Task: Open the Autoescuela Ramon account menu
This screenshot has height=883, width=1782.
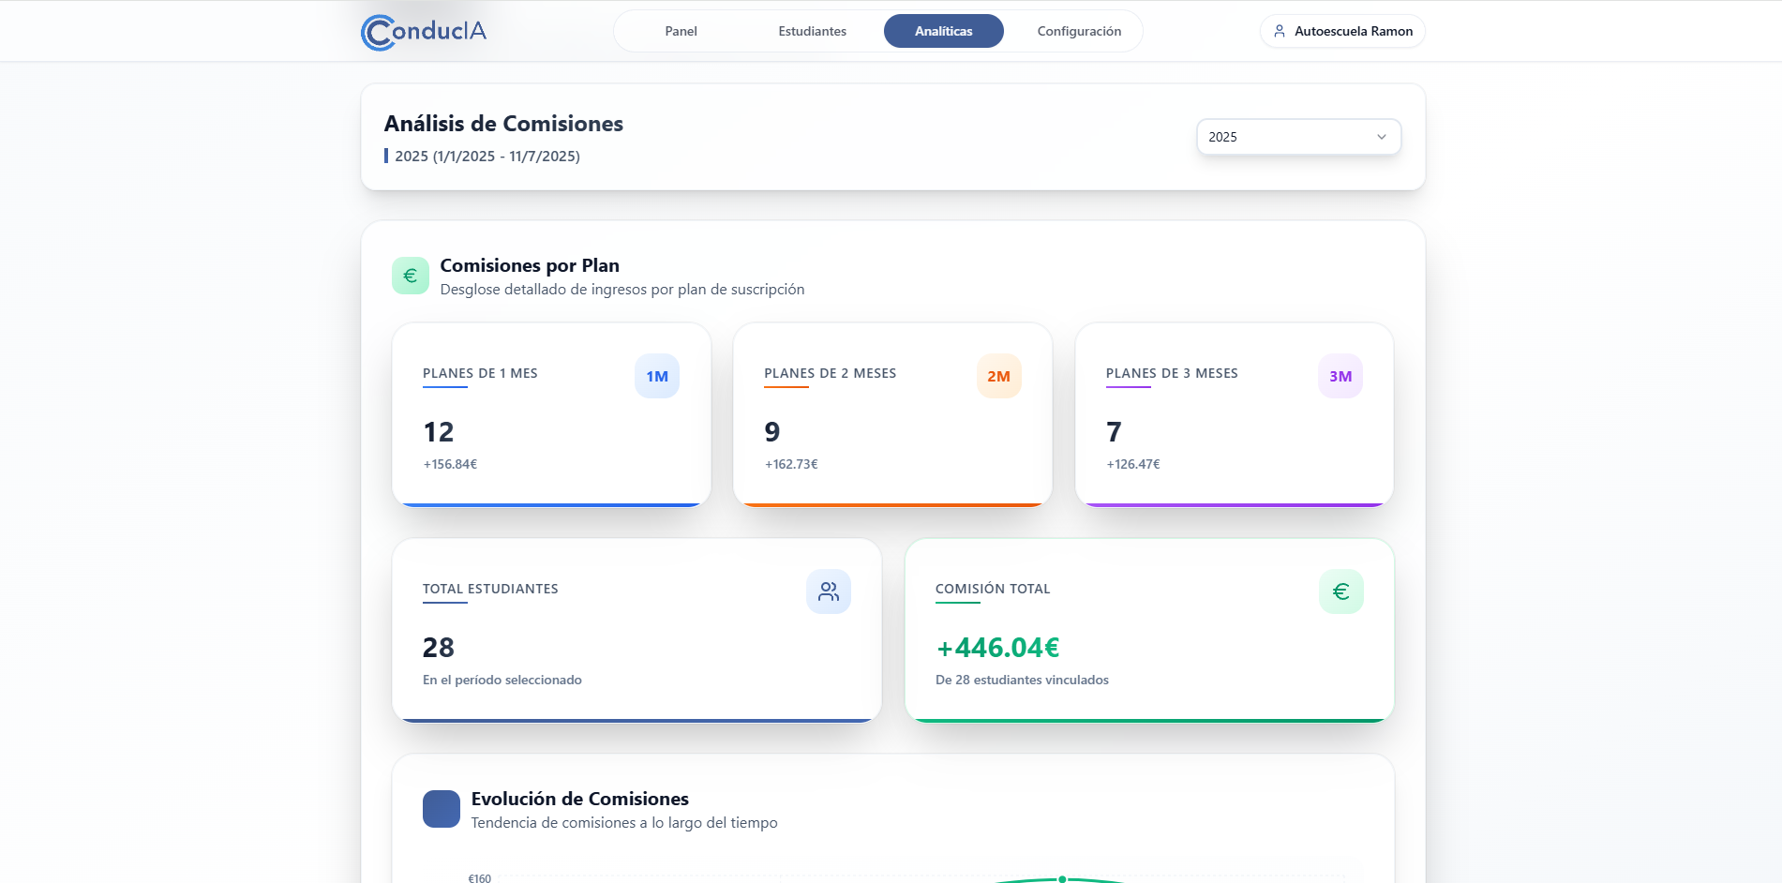Action: tap(1342, 31)
